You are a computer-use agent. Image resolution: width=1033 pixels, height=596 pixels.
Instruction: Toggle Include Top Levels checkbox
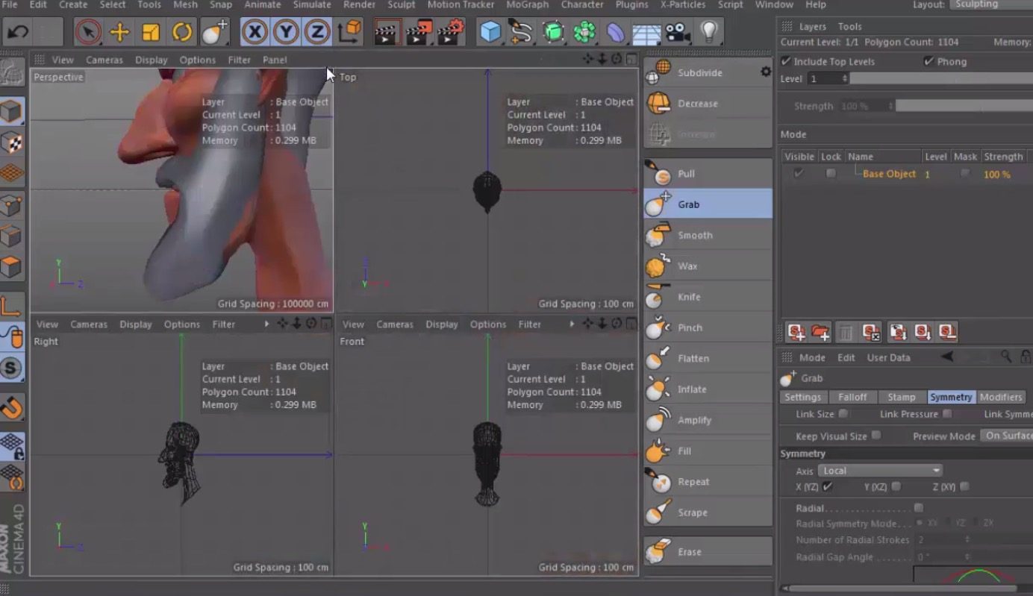point(785,61)
